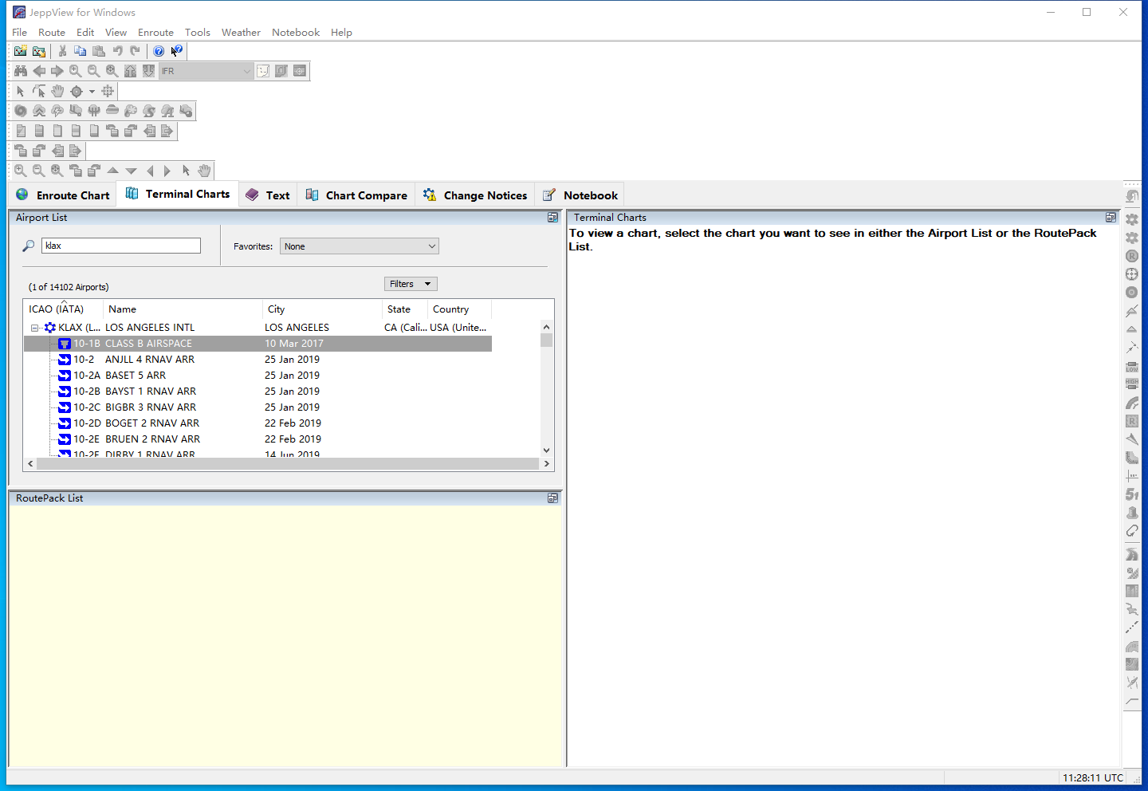Click the HIGH airways icon in right sidebar
The width and height of the screenshot is (1148, 791).
[1132, 384]
